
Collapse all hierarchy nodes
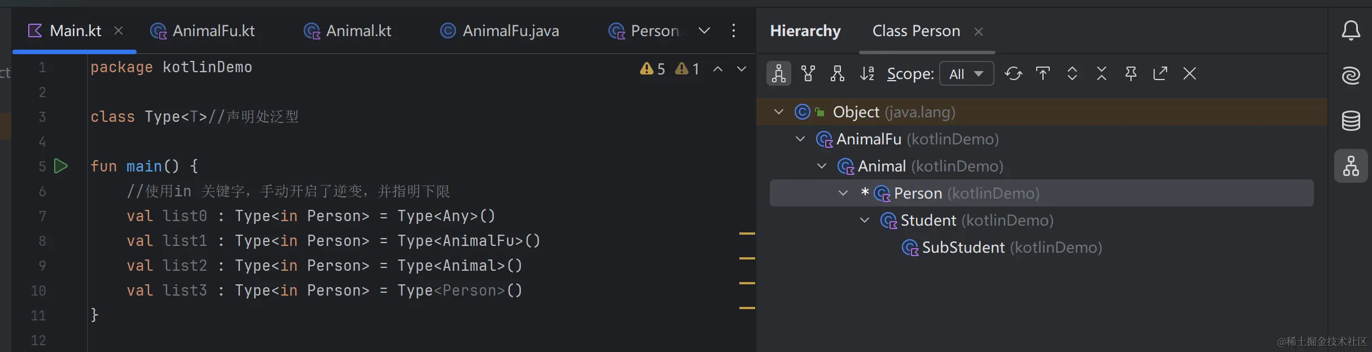pyautogui.click(x=1102, y=73)
